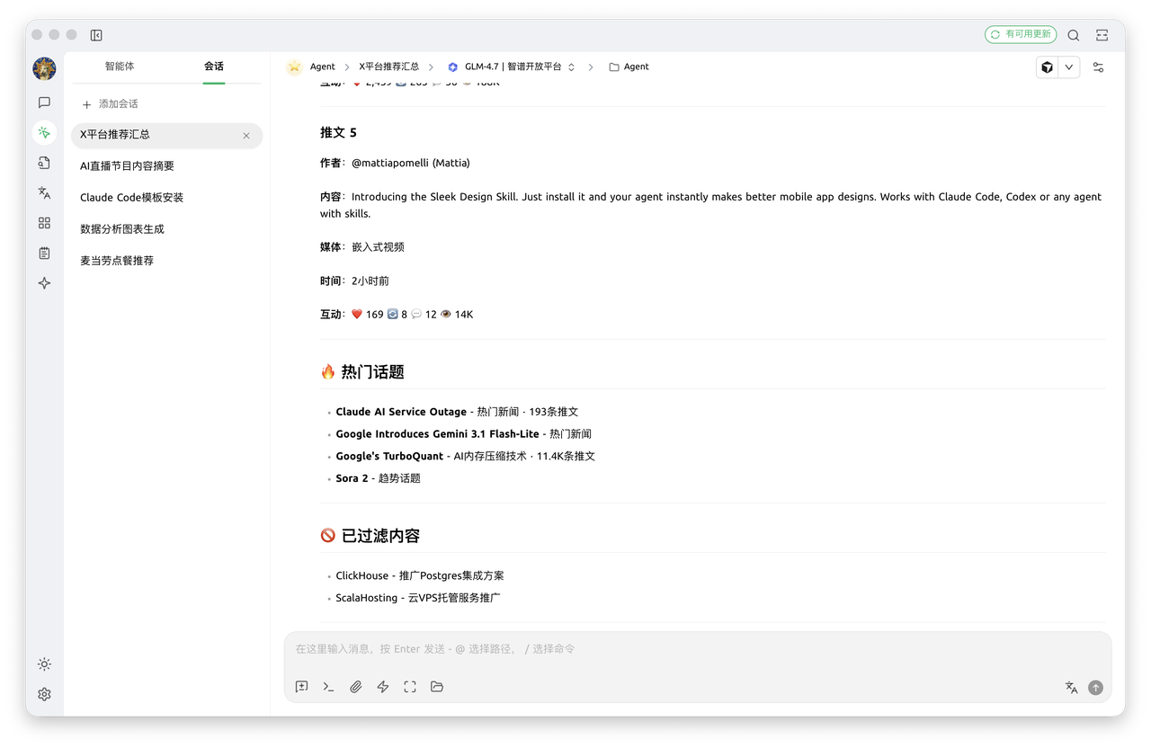Close the X平台推荐汇总 session

pos(246,136)
